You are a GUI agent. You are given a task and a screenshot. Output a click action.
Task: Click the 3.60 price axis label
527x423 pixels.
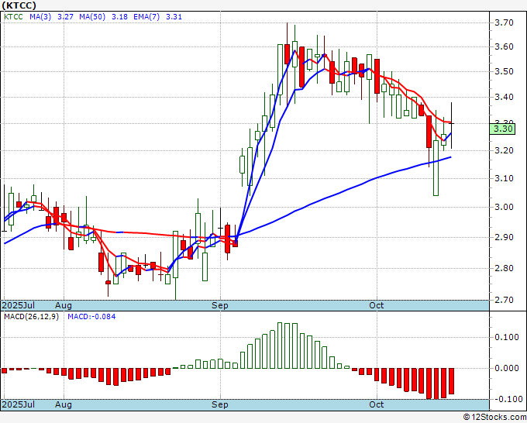coord(505,46)
